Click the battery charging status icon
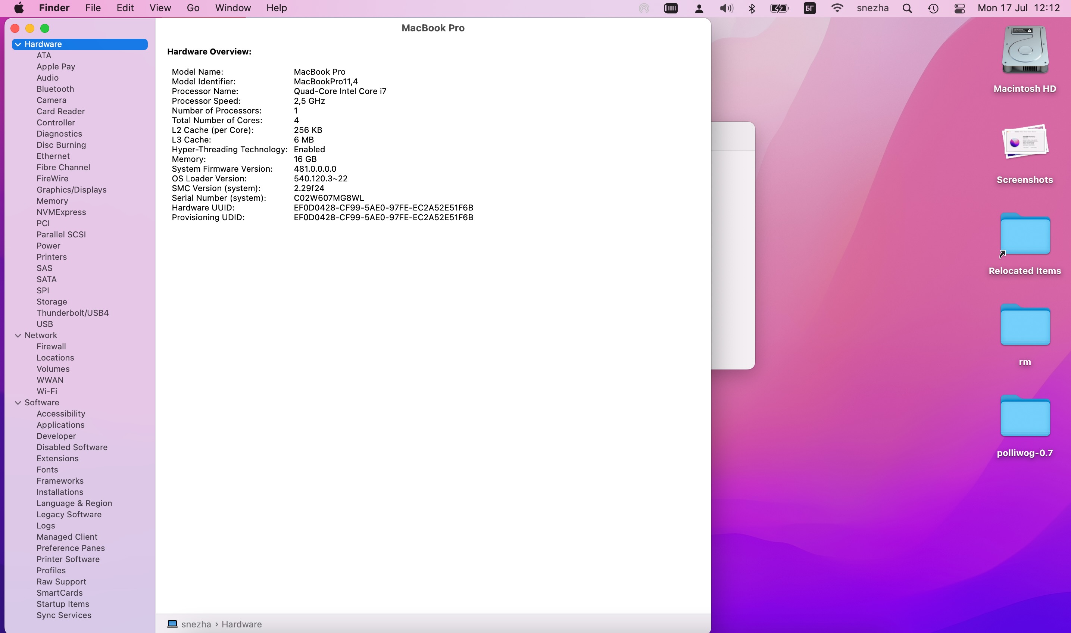This screenshot has height=633, width=1071. (780, 8)
